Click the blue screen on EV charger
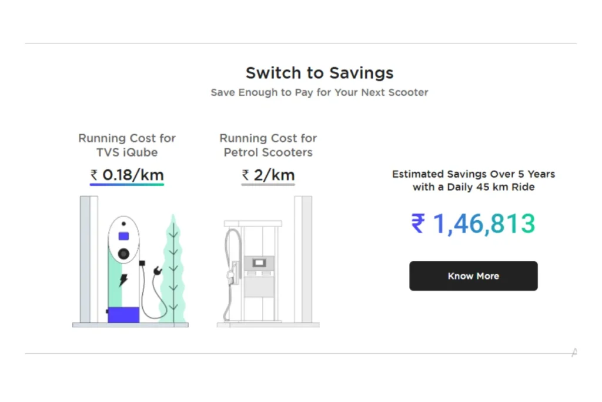This screenshot has width=602, height=402. click(x=123, y=236)
